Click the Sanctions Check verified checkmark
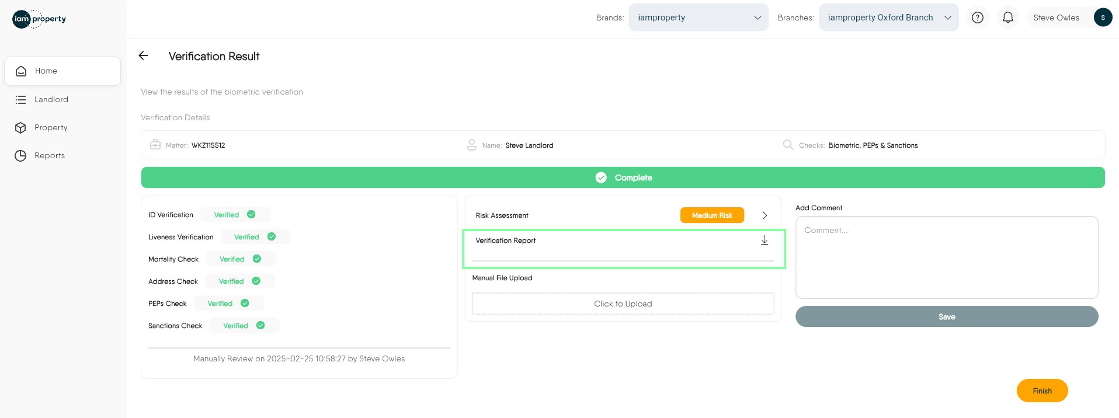 click(260, 326)
